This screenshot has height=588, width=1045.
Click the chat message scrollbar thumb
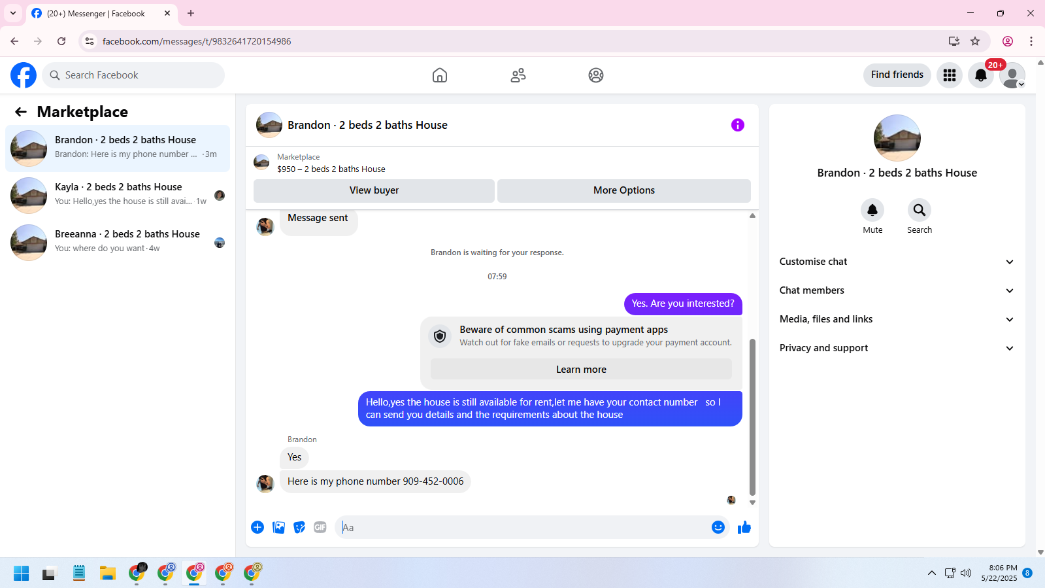pyautogui.click(x=752, y=417)
